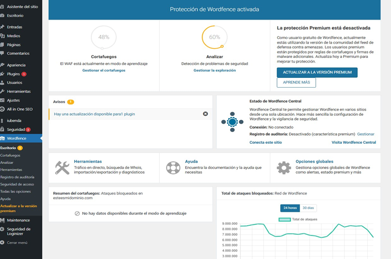
Task: Open Registro de auditoría submenu item
Action: pos(17,177)
